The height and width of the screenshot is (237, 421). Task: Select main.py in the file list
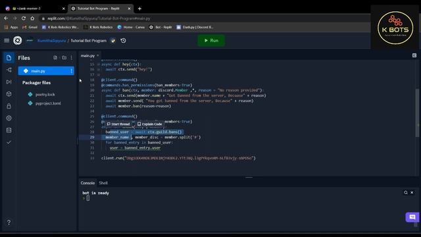coord(46,71)
